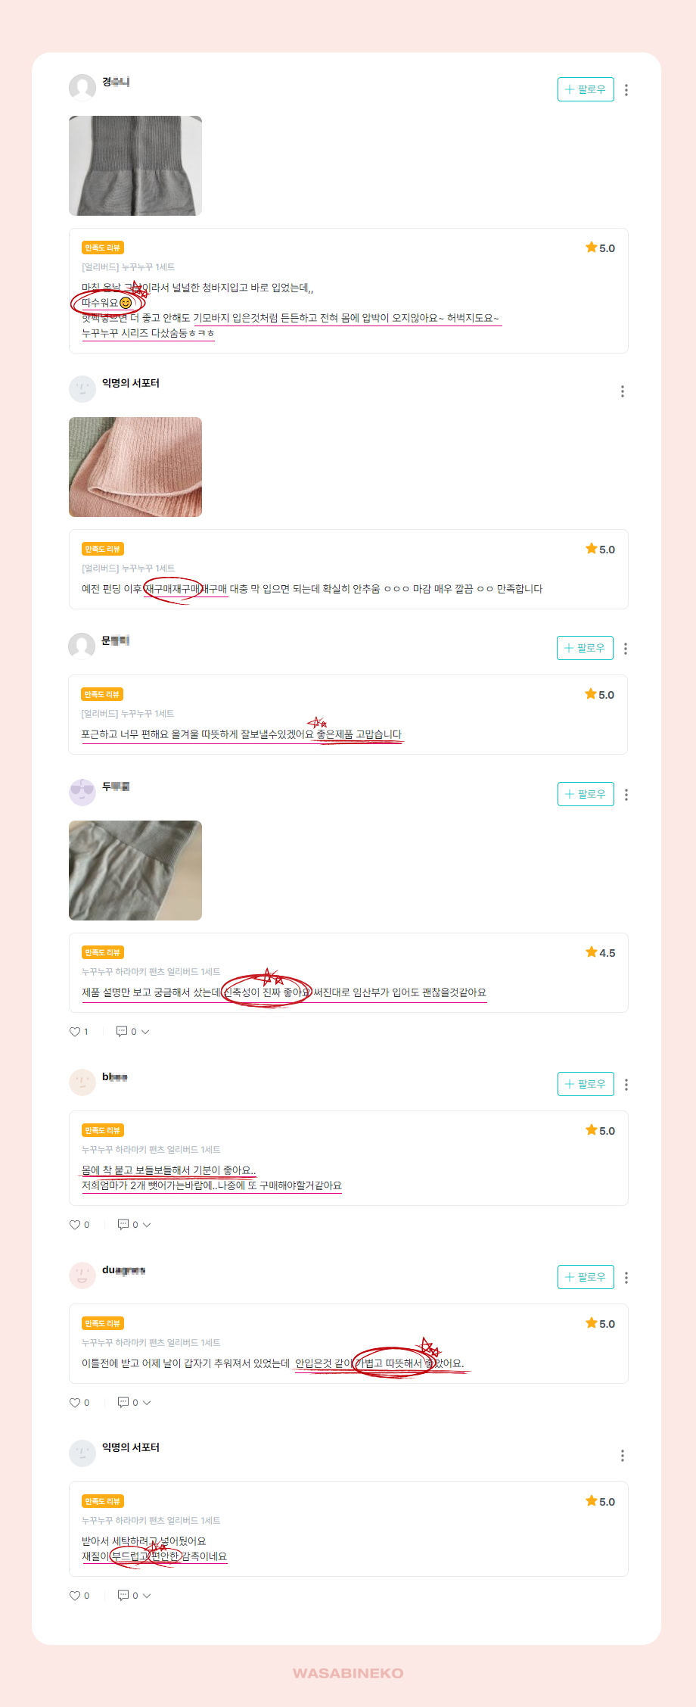
Task: Open the pink knit fabric review photo
Action: pyautogui.click(x=135, y=467)
